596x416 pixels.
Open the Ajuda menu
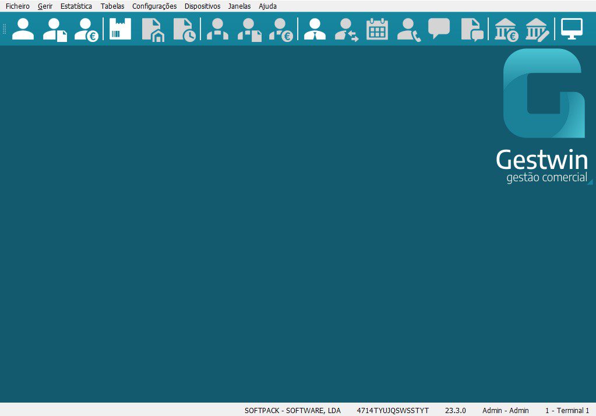point(267,6)
